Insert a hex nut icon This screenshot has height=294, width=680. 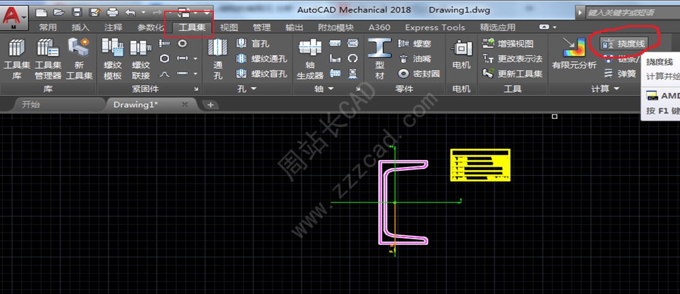click(x=164, y=58)
